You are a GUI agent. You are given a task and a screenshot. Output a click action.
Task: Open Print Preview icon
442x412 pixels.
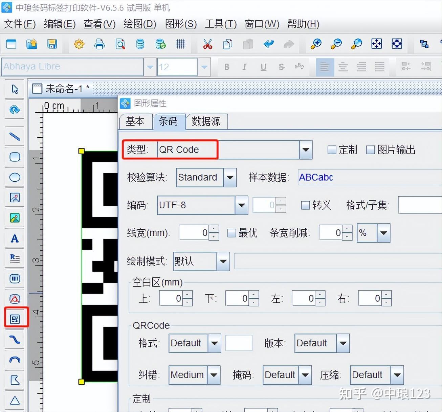point(120,44)
